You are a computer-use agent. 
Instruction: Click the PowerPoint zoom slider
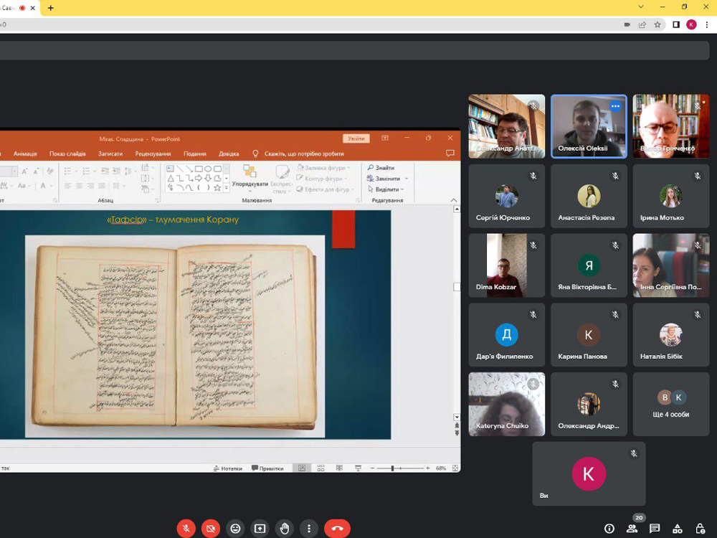(392, 468)
